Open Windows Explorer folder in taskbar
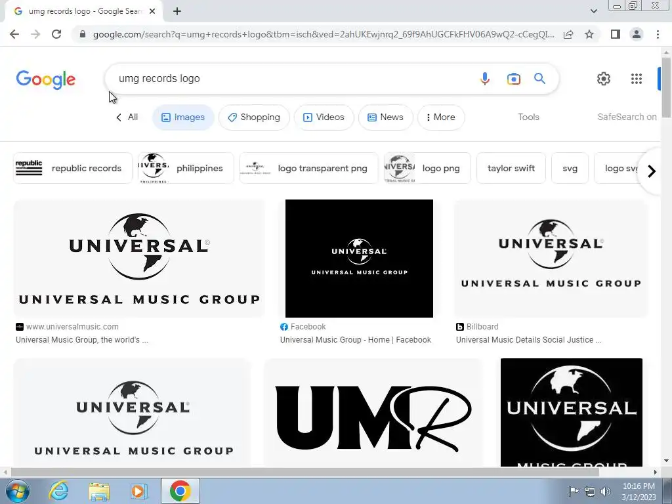 [x=99, y=491]
